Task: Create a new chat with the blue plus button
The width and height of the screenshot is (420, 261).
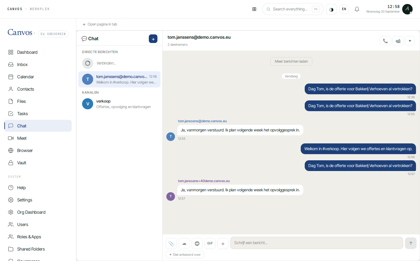Action: point(153,39)
